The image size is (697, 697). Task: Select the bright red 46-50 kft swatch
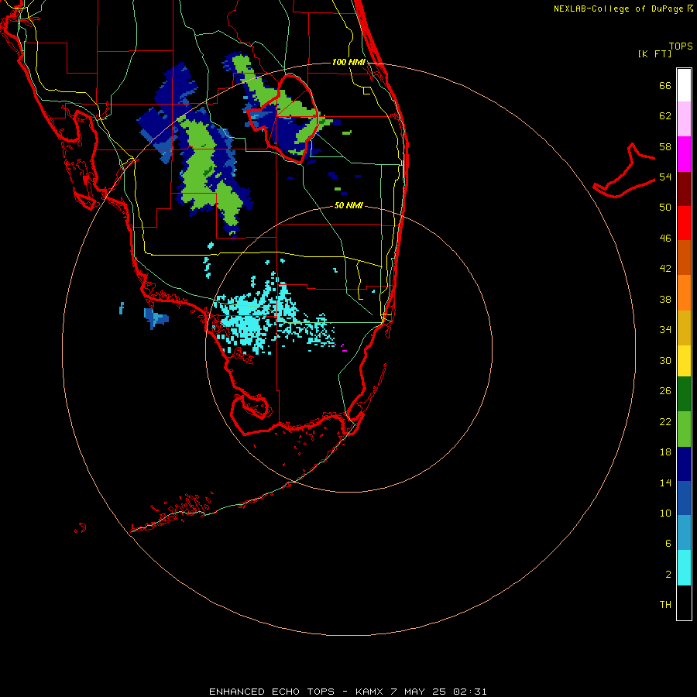coord(684,223)
